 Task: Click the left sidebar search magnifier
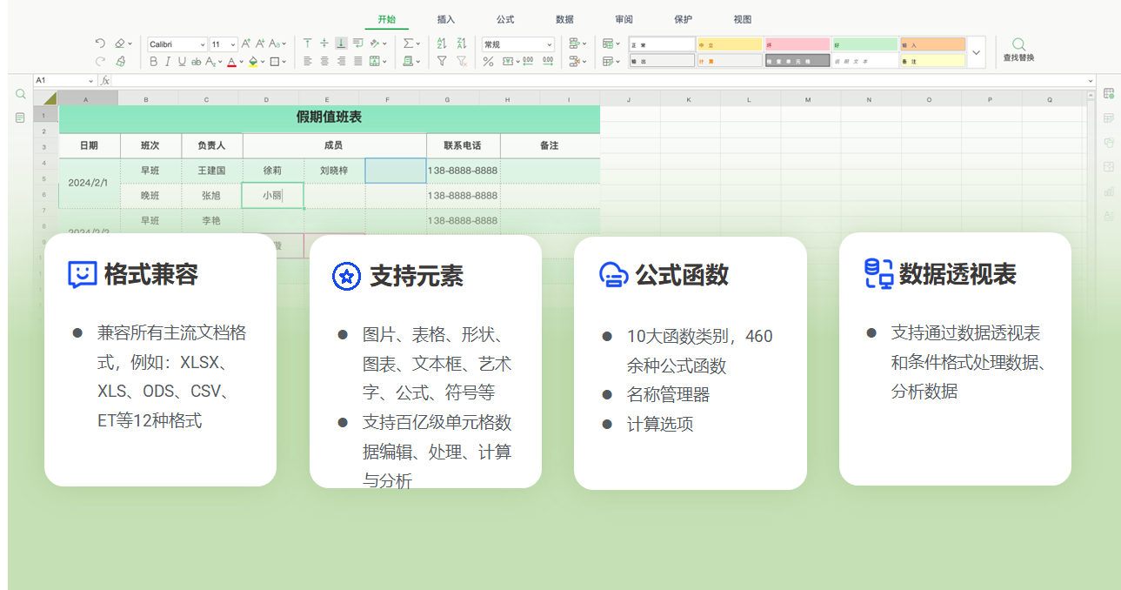click(x=20, y=94)
